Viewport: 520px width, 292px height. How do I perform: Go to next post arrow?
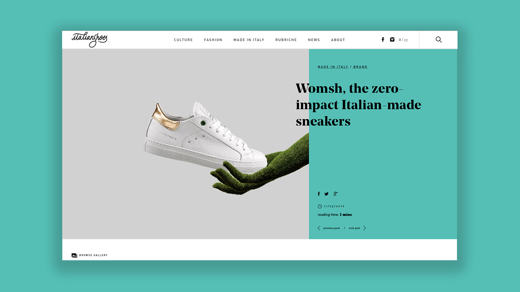click(x=365, y=228)
